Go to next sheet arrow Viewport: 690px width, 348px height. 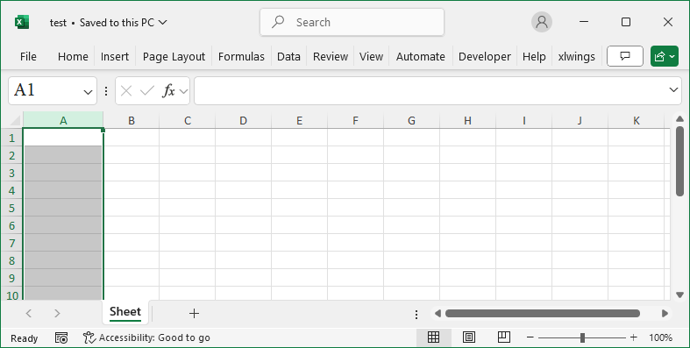57,313
